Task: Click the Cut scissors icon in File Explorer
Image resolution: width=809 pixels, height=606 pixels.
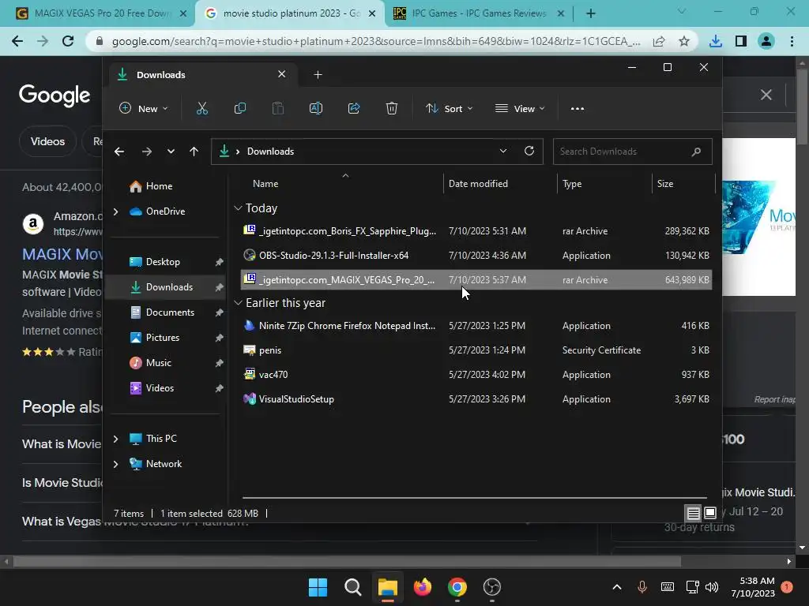Action: click(201, 108)
